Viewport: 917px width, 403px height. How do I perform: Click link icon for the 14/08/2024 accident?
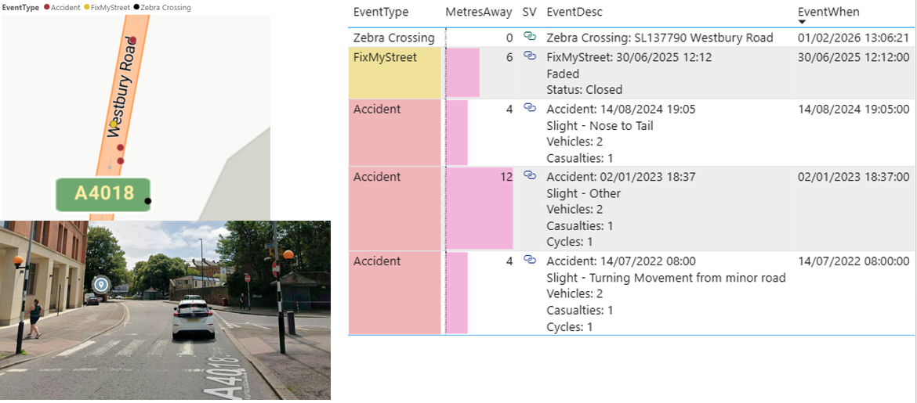[x=529, y=108]
